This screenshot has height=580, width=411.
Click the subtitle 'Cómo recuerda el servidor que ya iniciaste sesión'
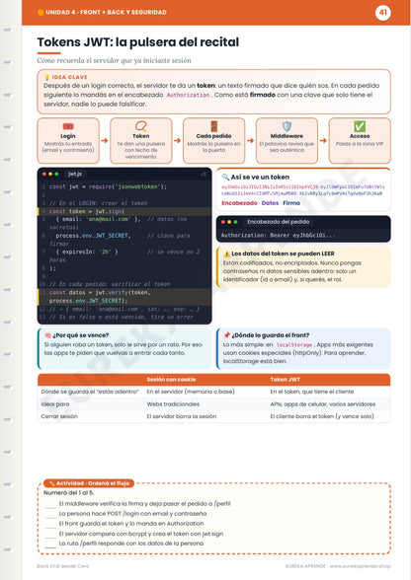coord(115,60)
